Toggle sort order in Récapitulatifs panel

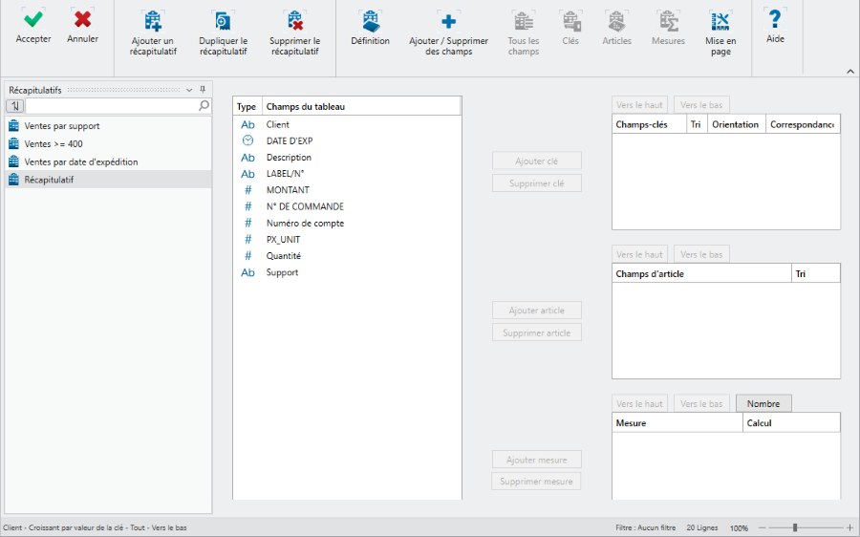tap(15, 106)
